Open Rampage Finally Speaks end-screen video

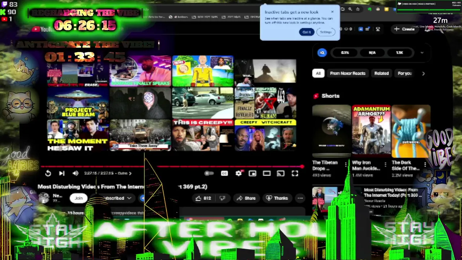click(140, 71)
